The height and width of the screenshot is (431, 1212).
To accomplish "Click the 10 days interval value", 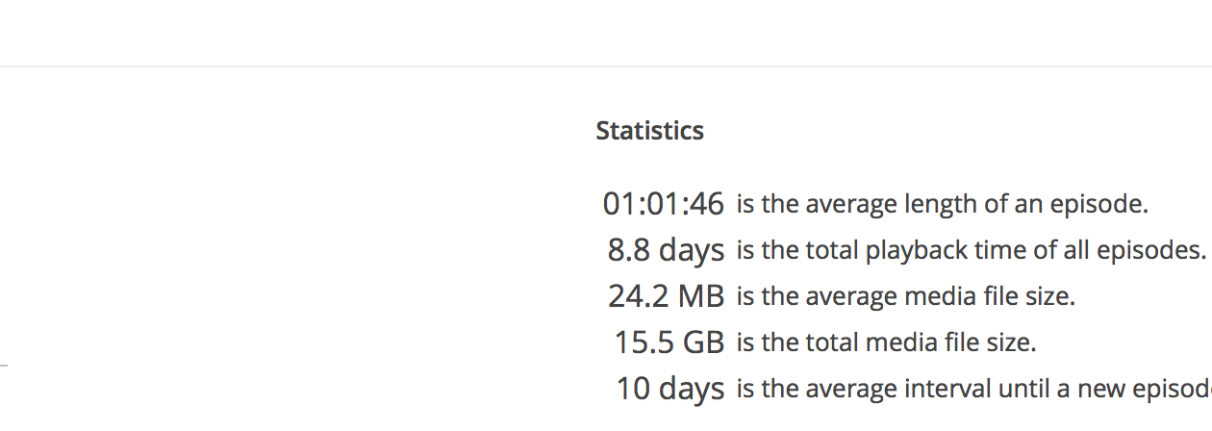I will 670,389.
